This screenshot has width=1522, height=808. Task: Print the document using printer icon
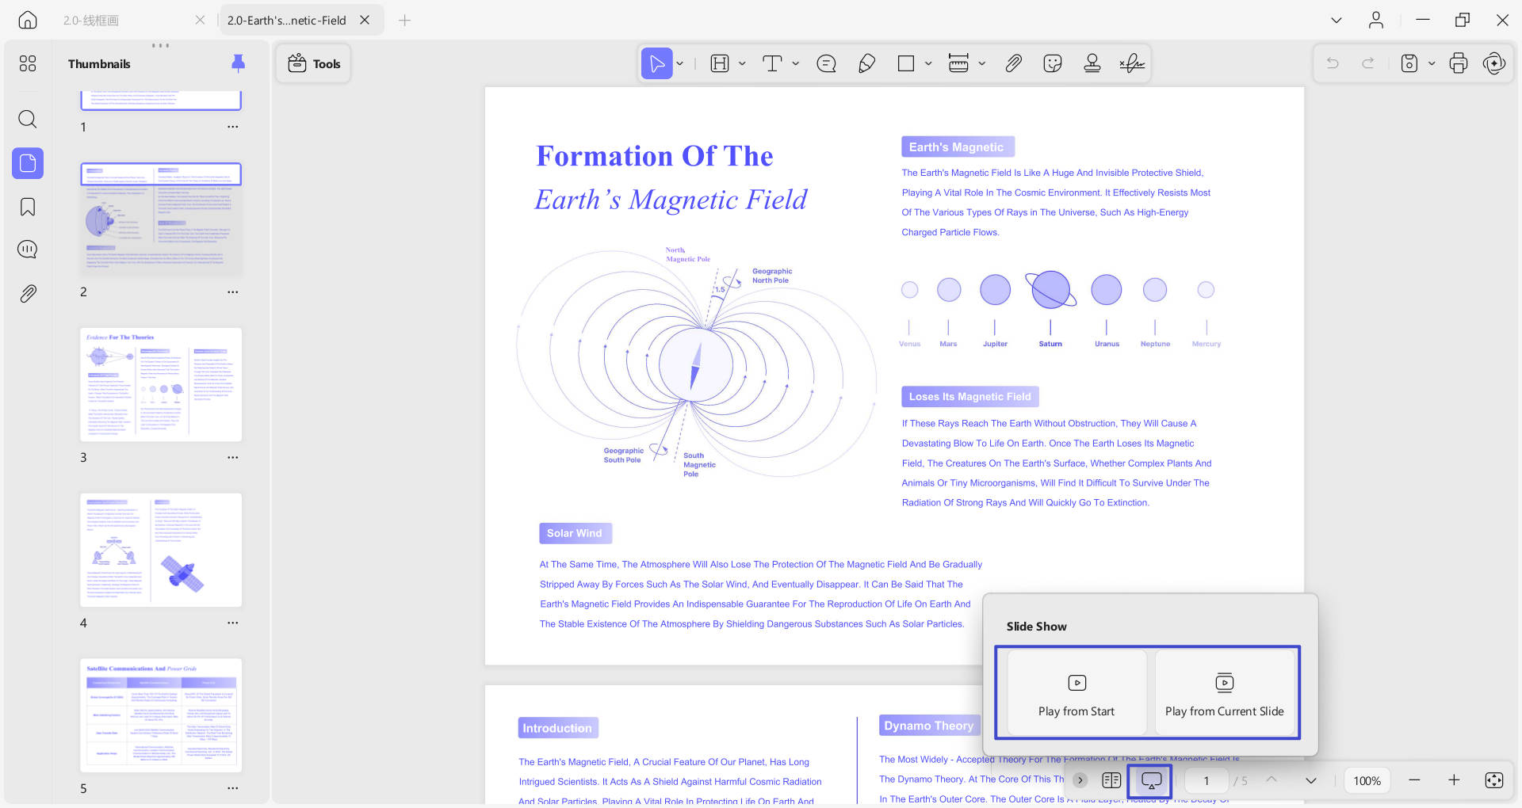point(1458,63)
